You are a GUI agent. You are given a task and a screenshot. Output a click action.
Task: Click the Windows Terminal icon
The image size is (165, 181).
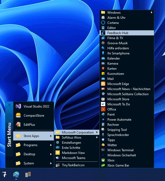[x=103, y=150]
